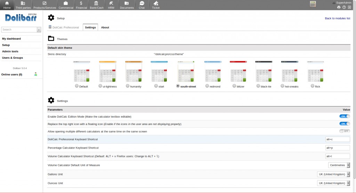Open Admin tools in left menu

(10, 51)
